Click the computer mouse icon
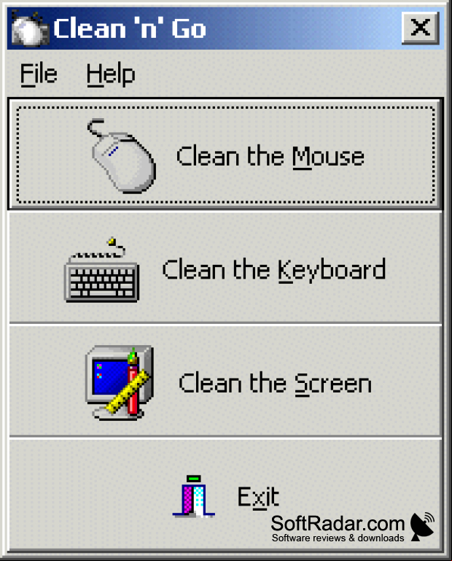452x561 pixels. coord(122,155)
